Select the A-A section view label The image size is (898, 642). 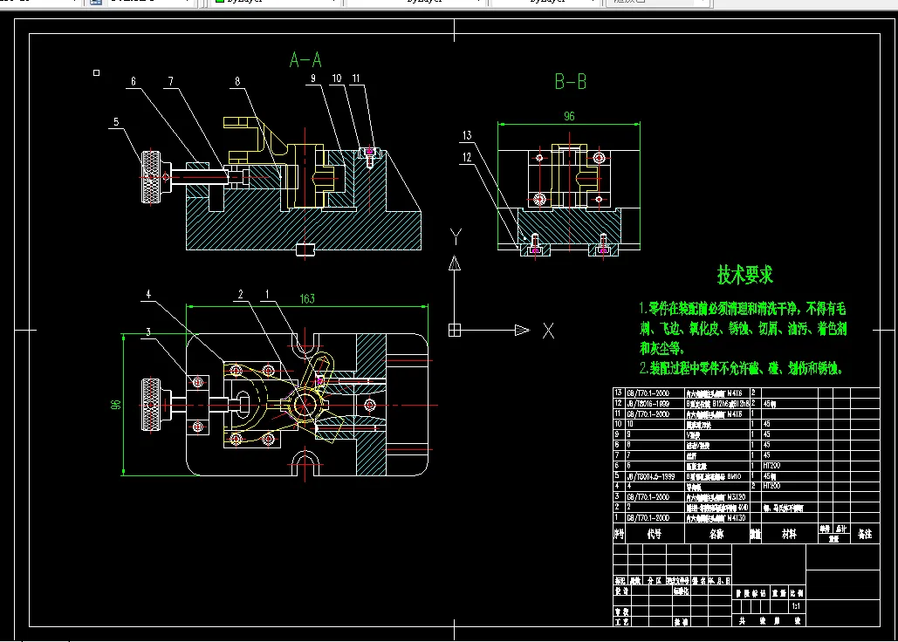pos(305,59)
